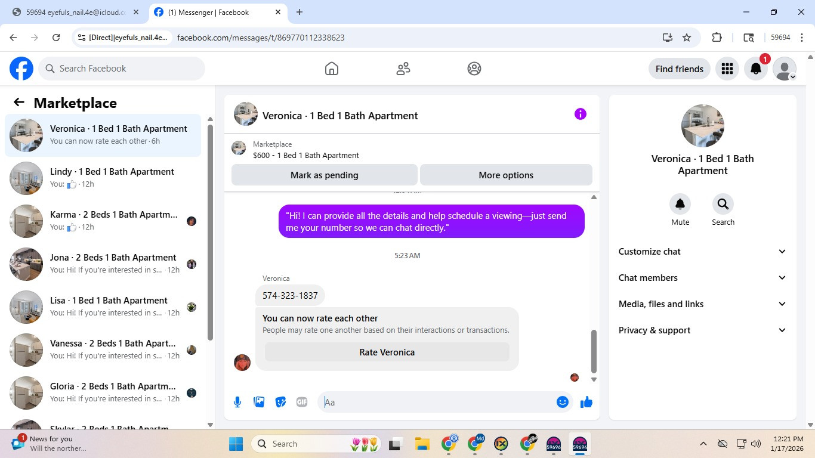Open Jona 2 Beds 1 Bath conversation
815x458 pixels.
coord(103,264)
